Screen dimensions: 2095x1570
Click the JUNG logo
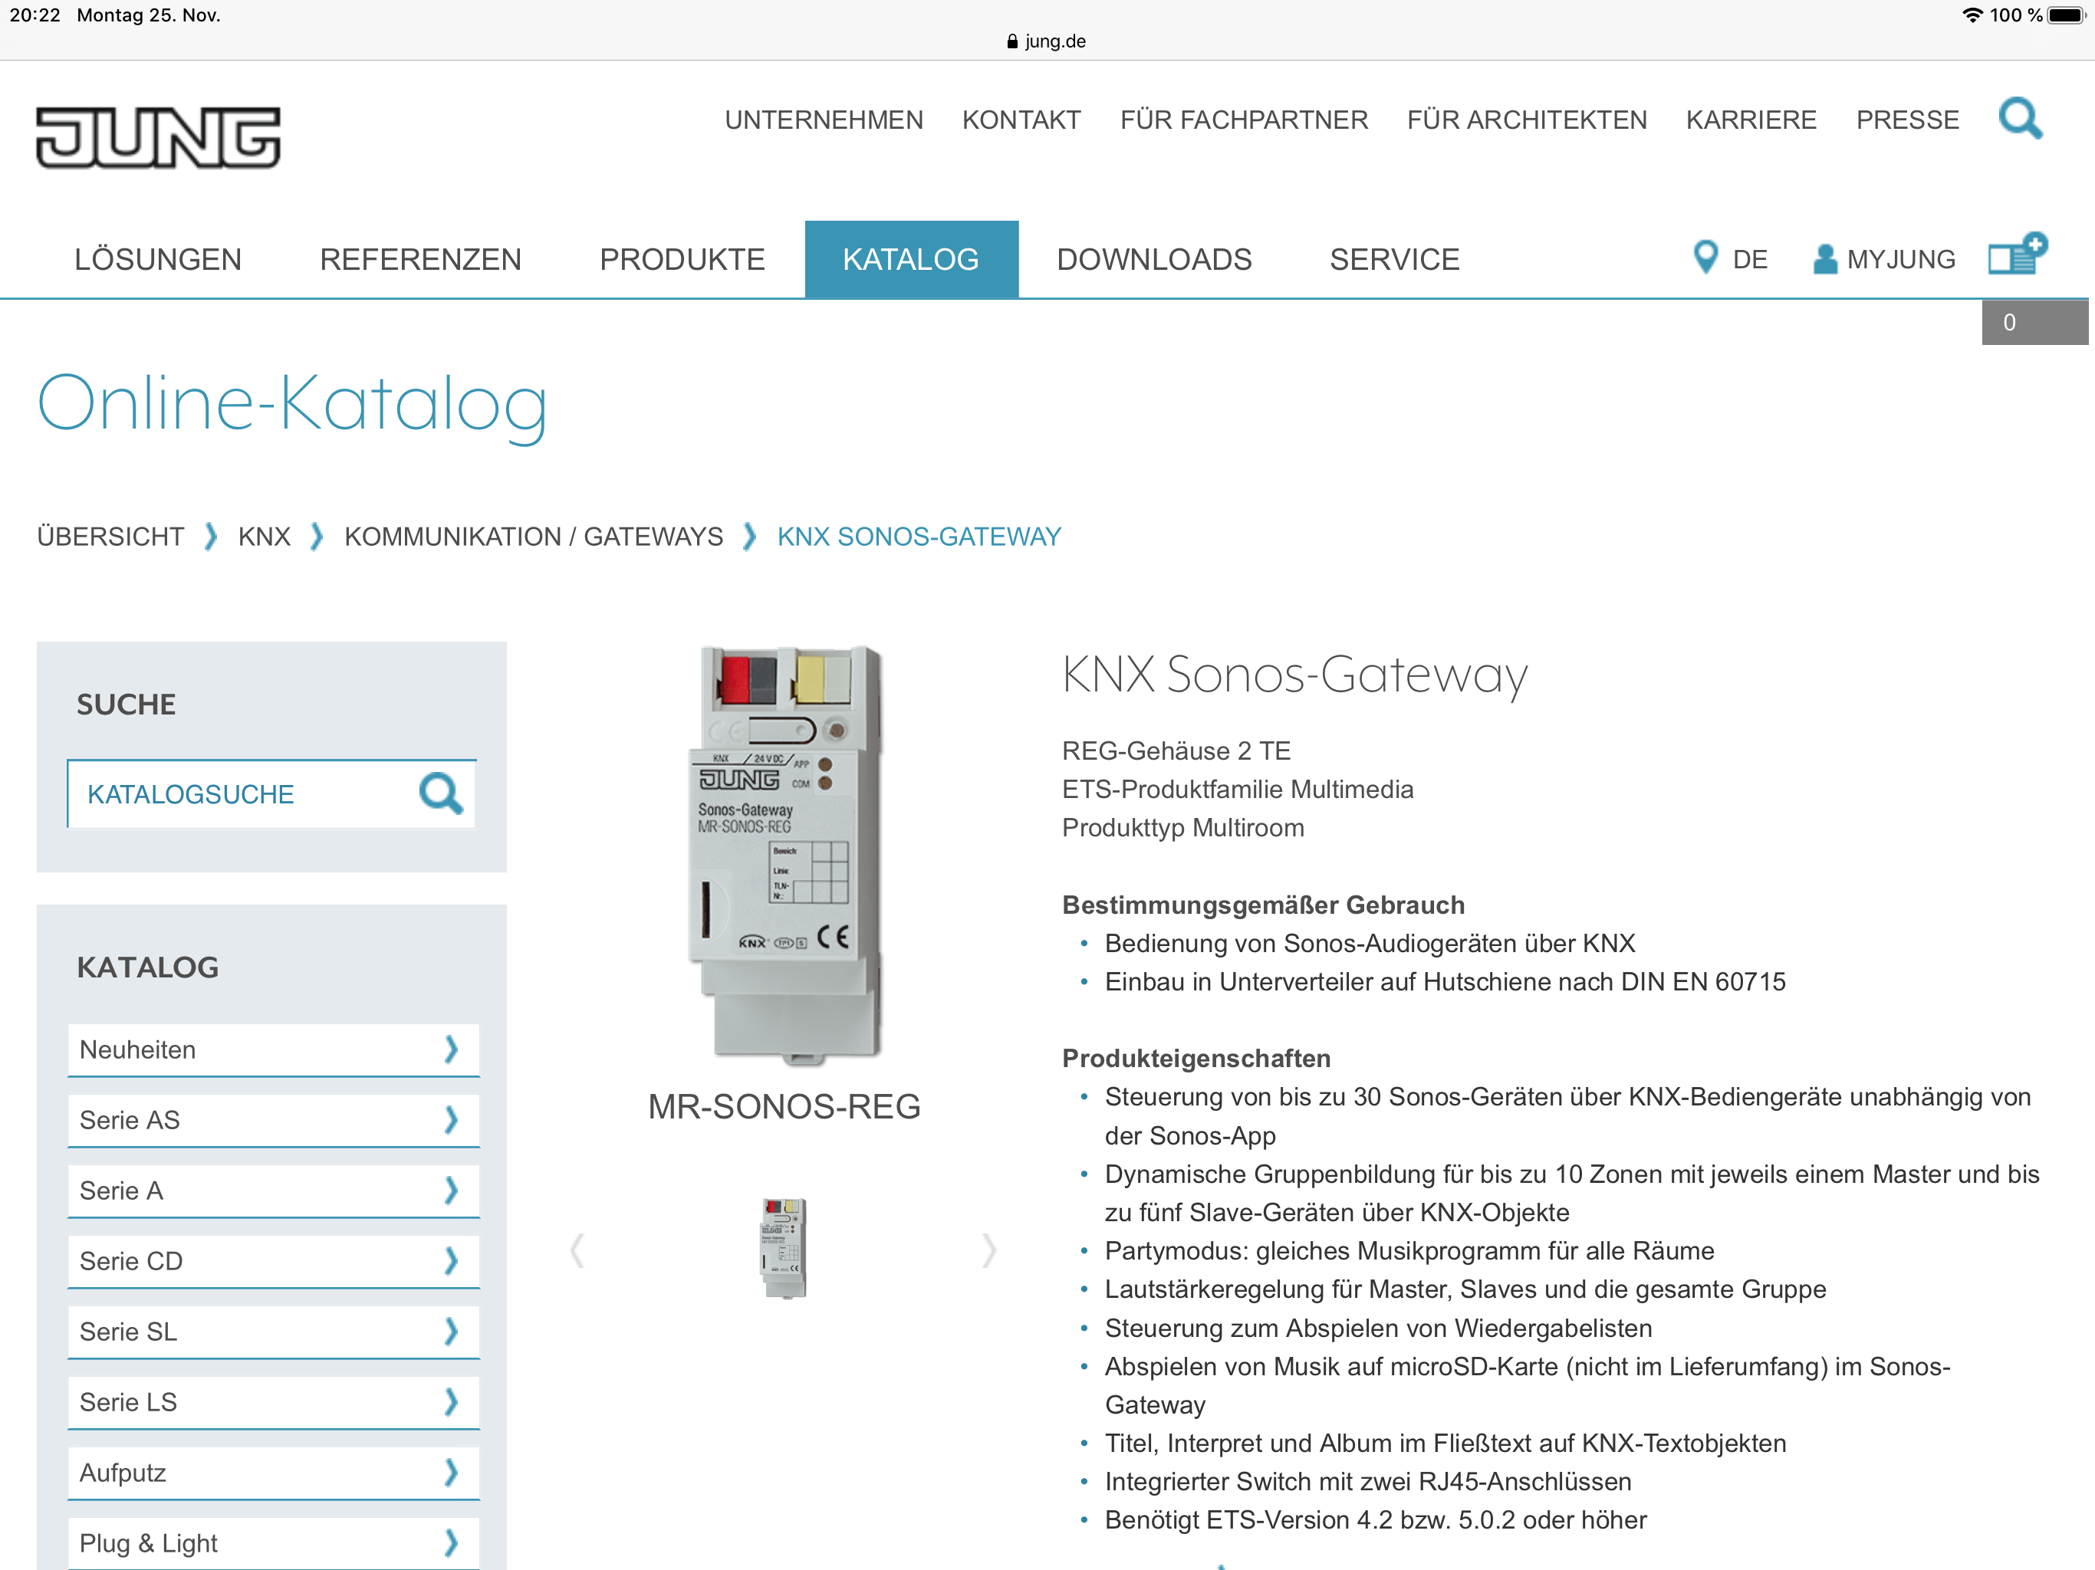point(158,137)
